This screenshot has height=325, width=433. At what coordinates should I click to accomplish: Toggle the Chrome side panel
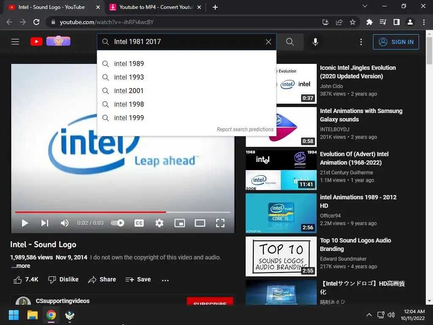pyautogui.click(x=397, y=22)
